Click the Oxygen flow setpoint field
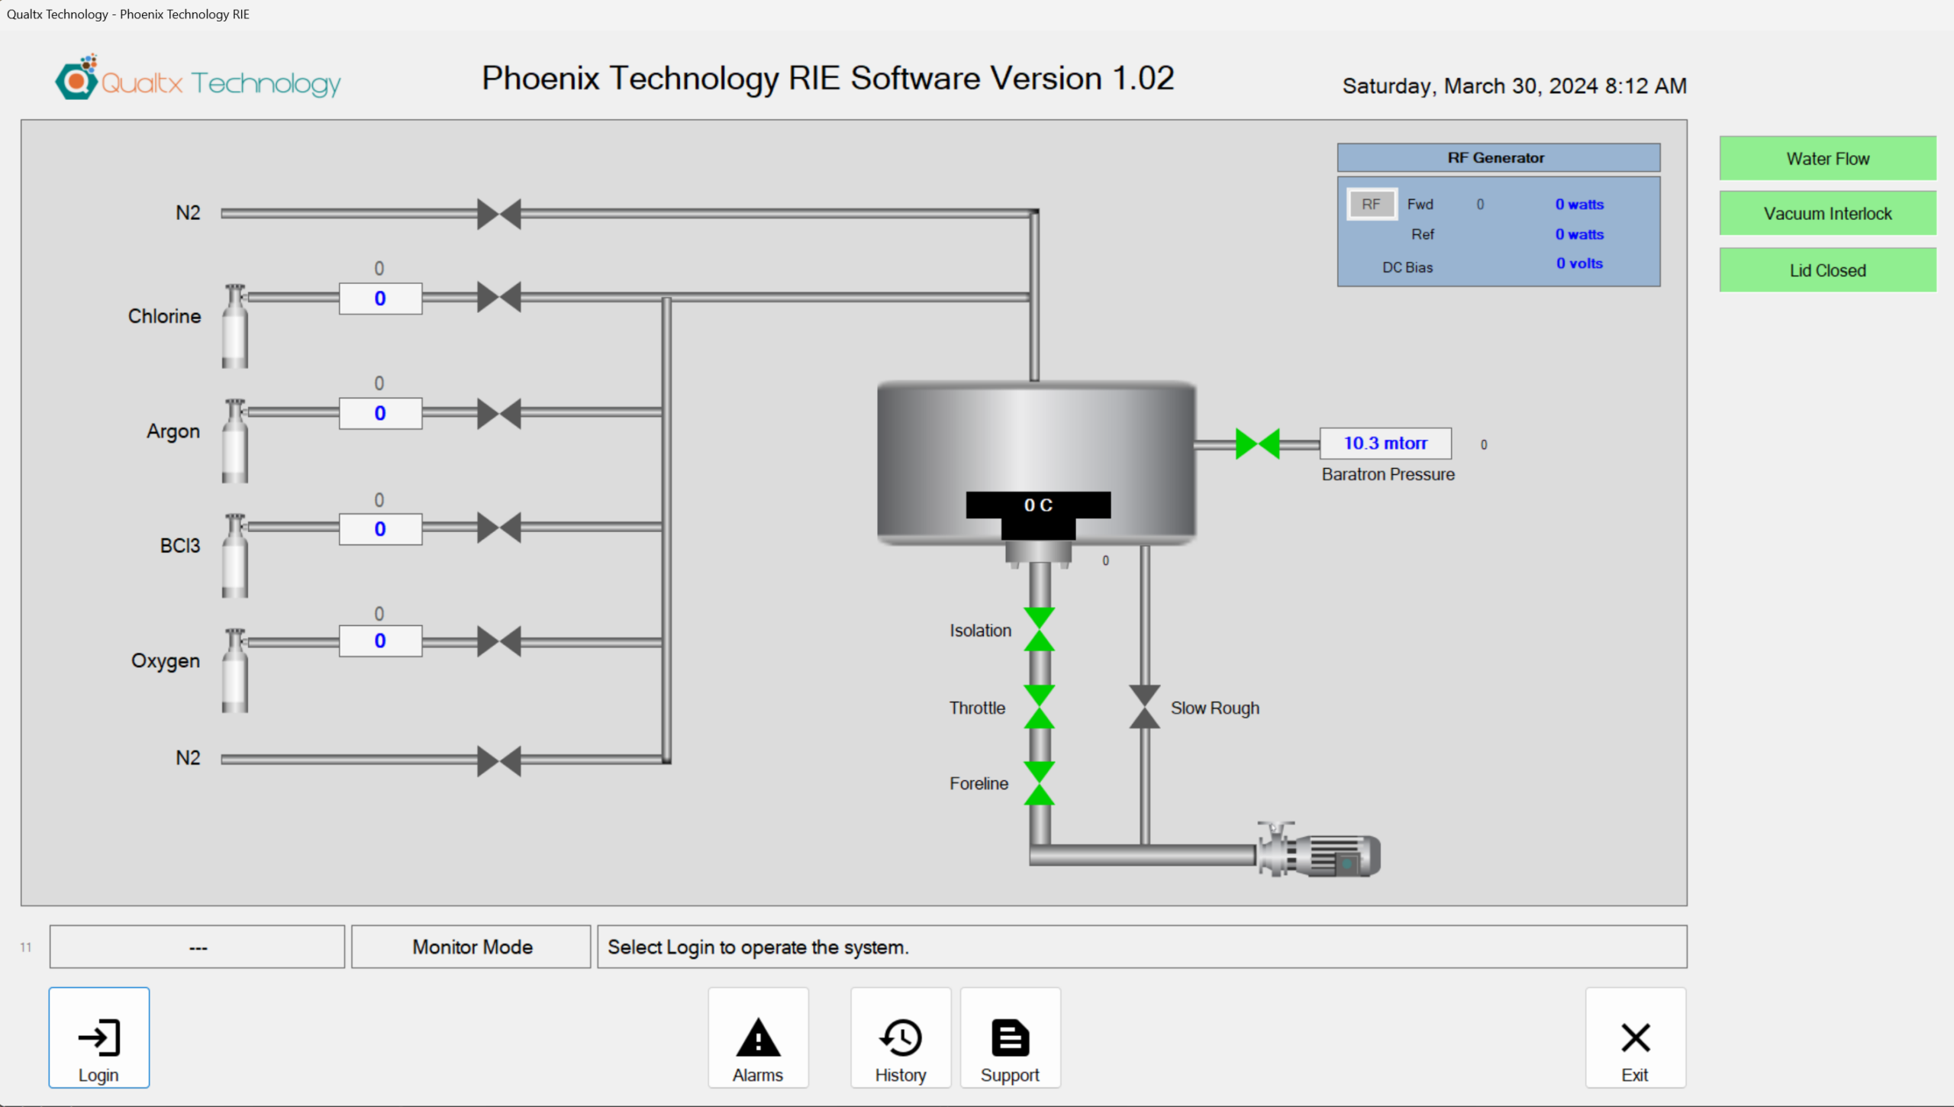This screenshot has height=1107, width=1954. [x=380, y=641]
